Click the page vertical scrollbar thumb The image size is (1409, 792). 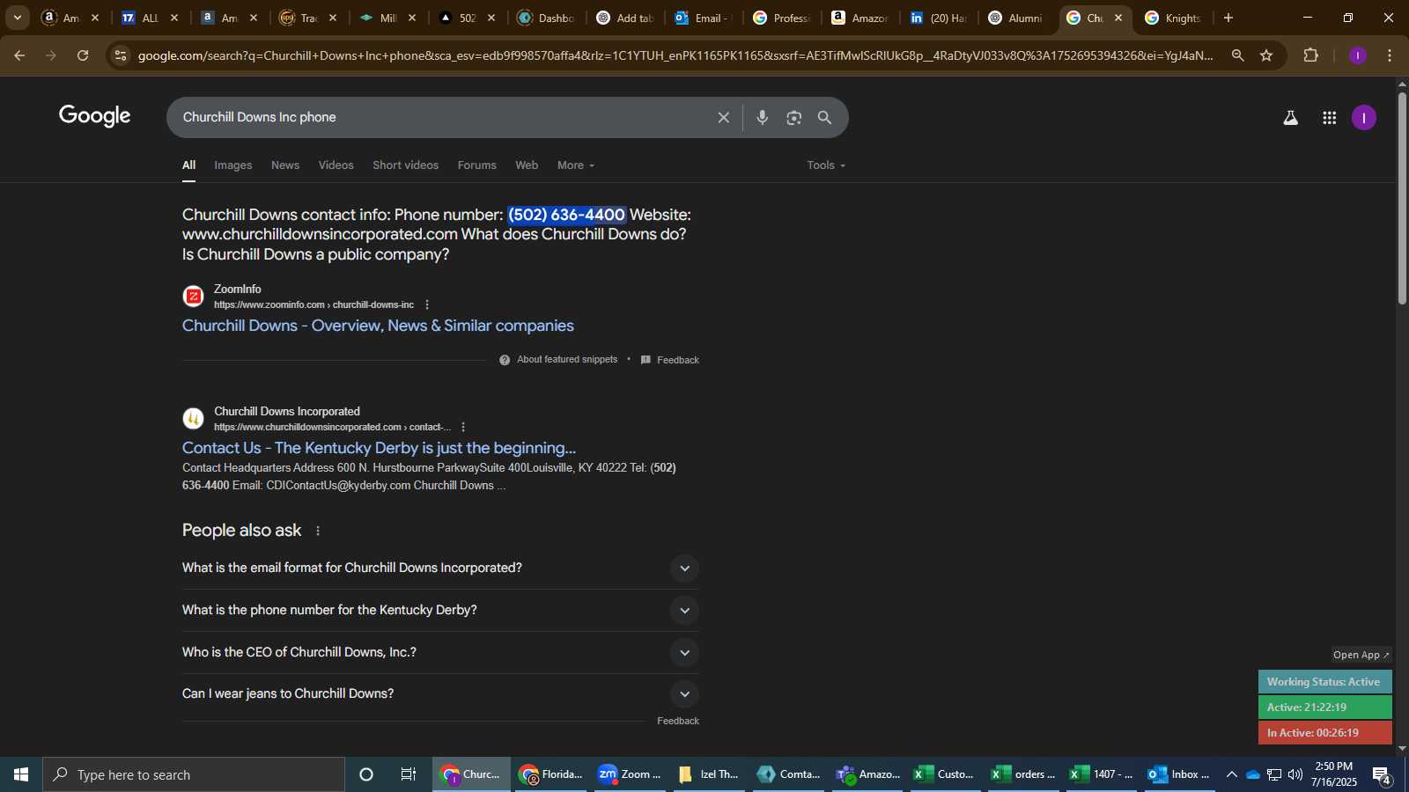1402,198
